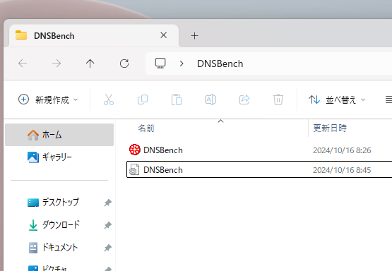Sort by 名前 column header
Image resolution: width=392 pixels, height=271 pixels.
pos(146,128)
